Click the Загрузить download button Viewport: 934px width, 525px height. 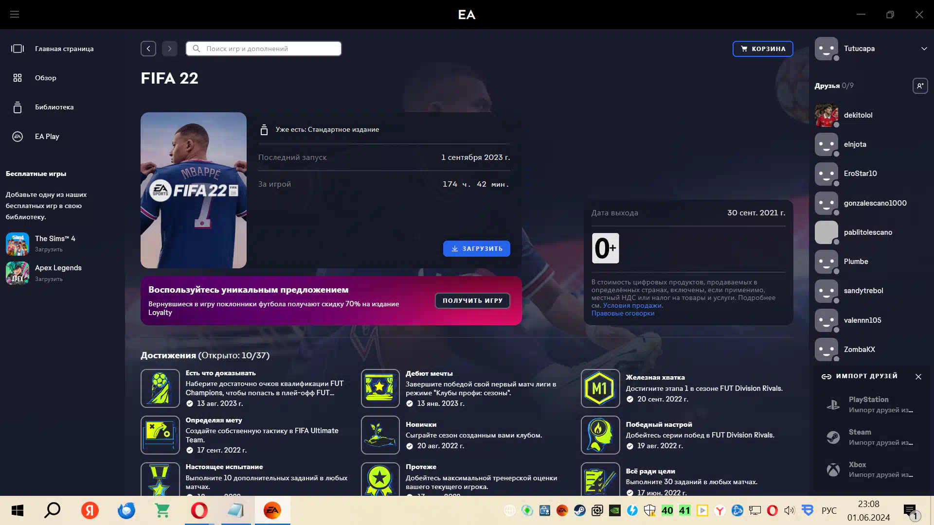pyautogui.click(x=477, y=248)
